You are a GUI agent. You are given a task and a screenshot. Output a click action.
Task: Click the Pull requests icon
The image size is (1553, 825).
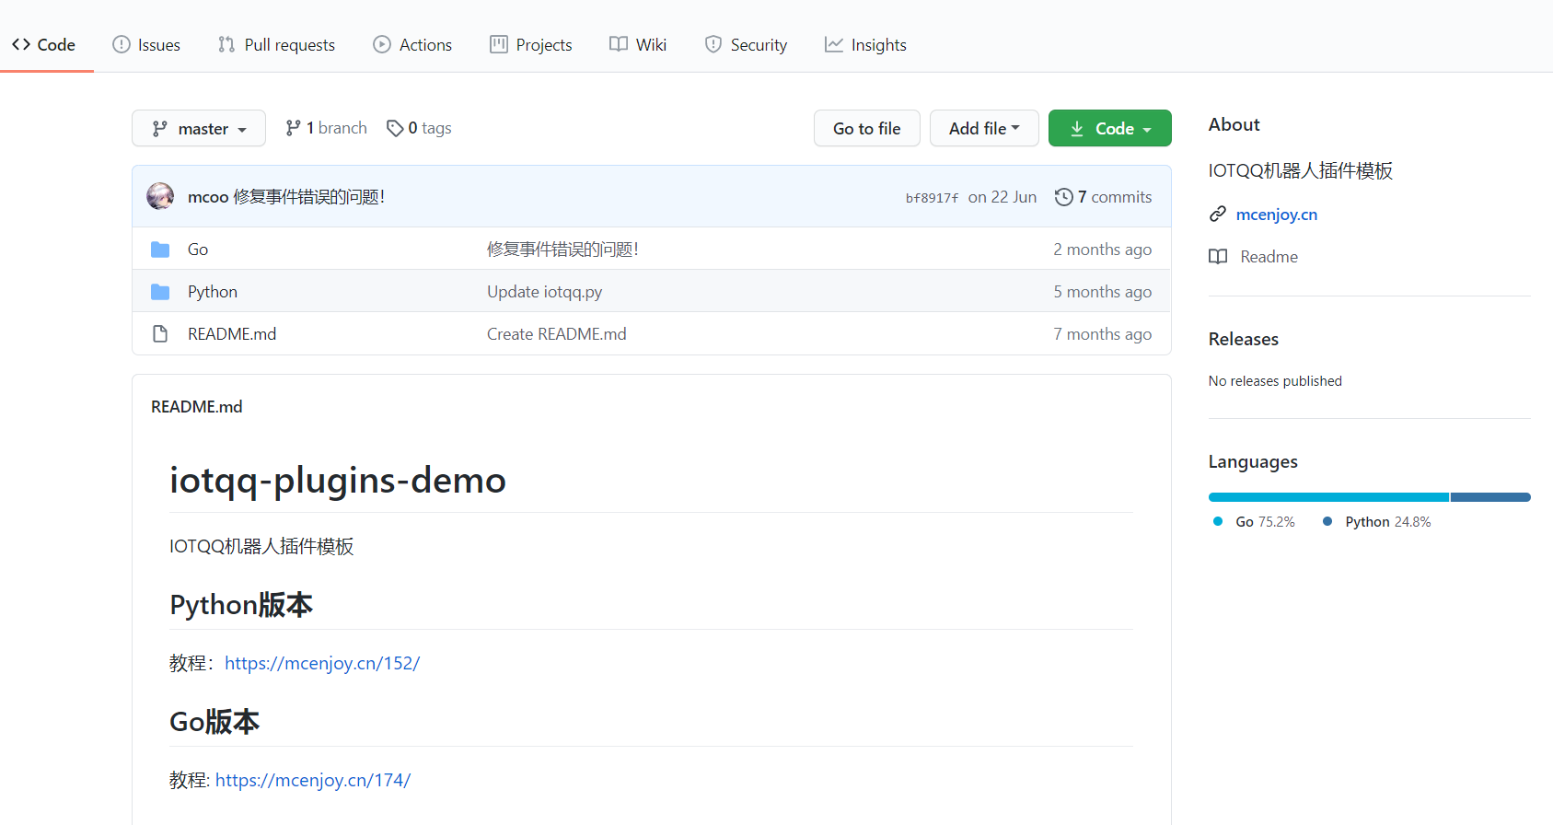[x=226, y=44]
